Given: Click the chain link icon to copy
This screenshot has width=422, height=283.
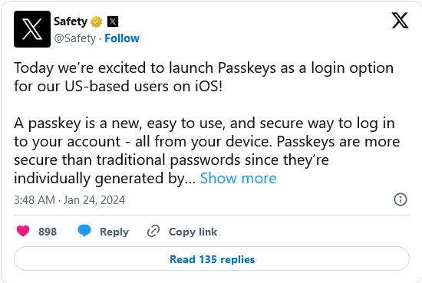Looking at the screenshot, I should [153, 231].
